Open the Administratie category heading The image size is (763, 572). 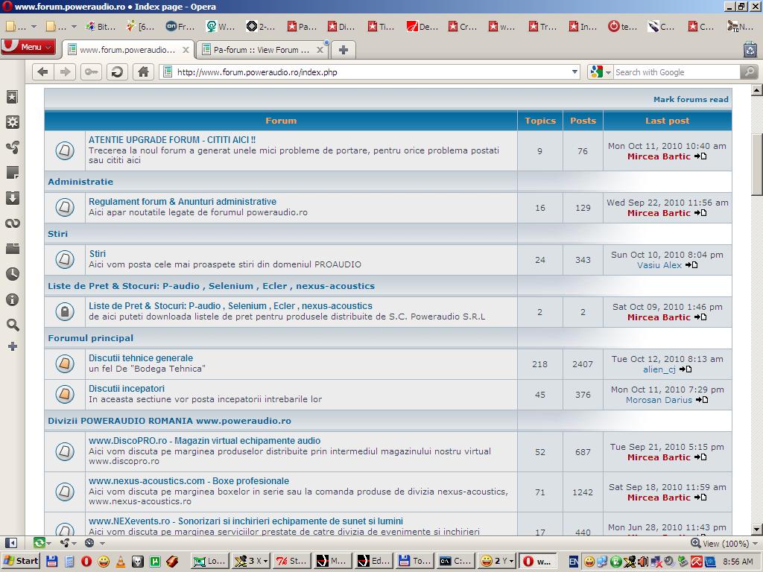click(x=80, y=182)
